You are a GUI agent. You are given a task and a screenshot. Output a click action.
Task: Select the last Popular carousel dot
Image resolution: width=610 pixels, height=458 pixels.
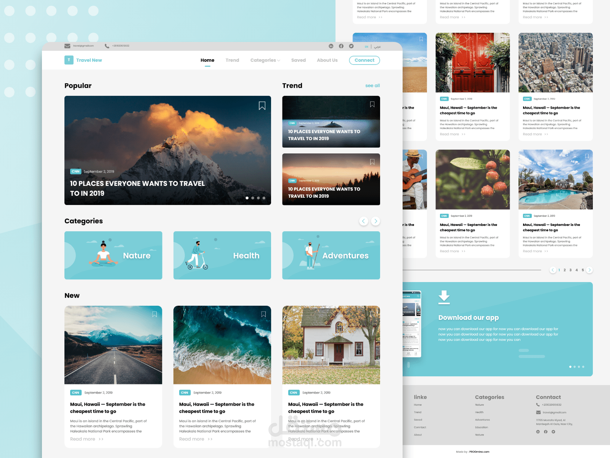point(264,198)
